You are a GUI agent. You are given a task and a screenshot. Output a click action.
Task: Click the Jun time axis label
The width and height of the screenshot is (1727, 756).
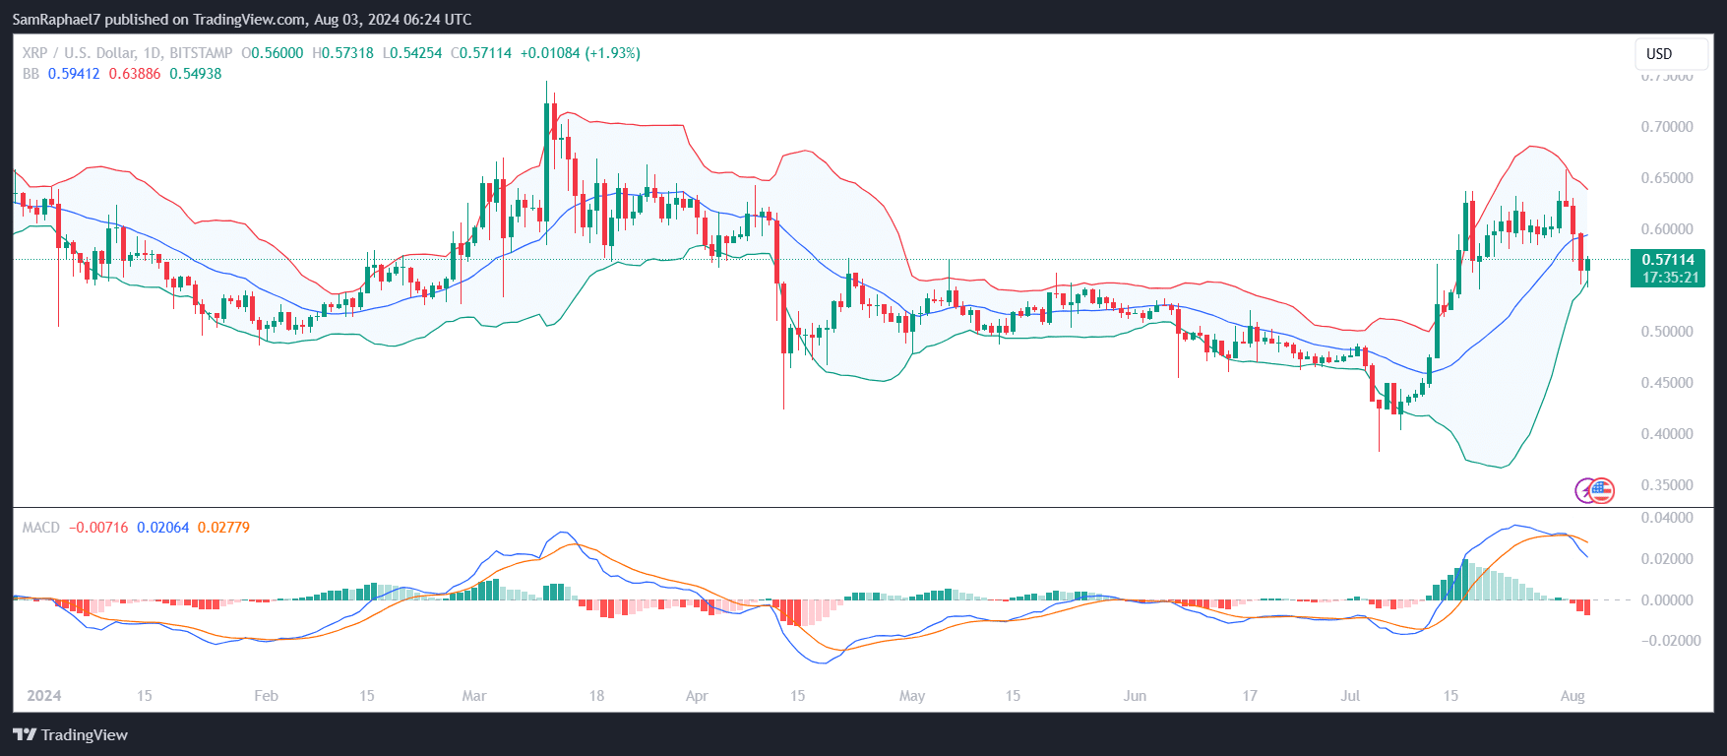pos(1136,696)
